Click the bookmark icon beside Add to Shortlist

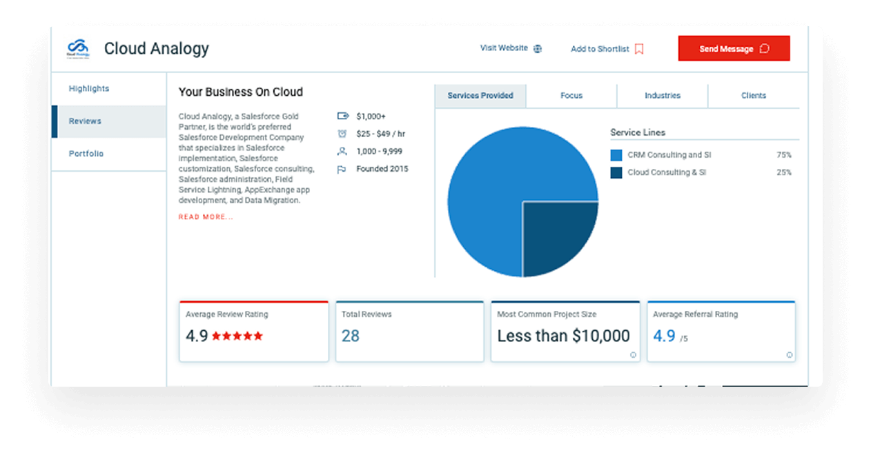(x=639, y=49)
